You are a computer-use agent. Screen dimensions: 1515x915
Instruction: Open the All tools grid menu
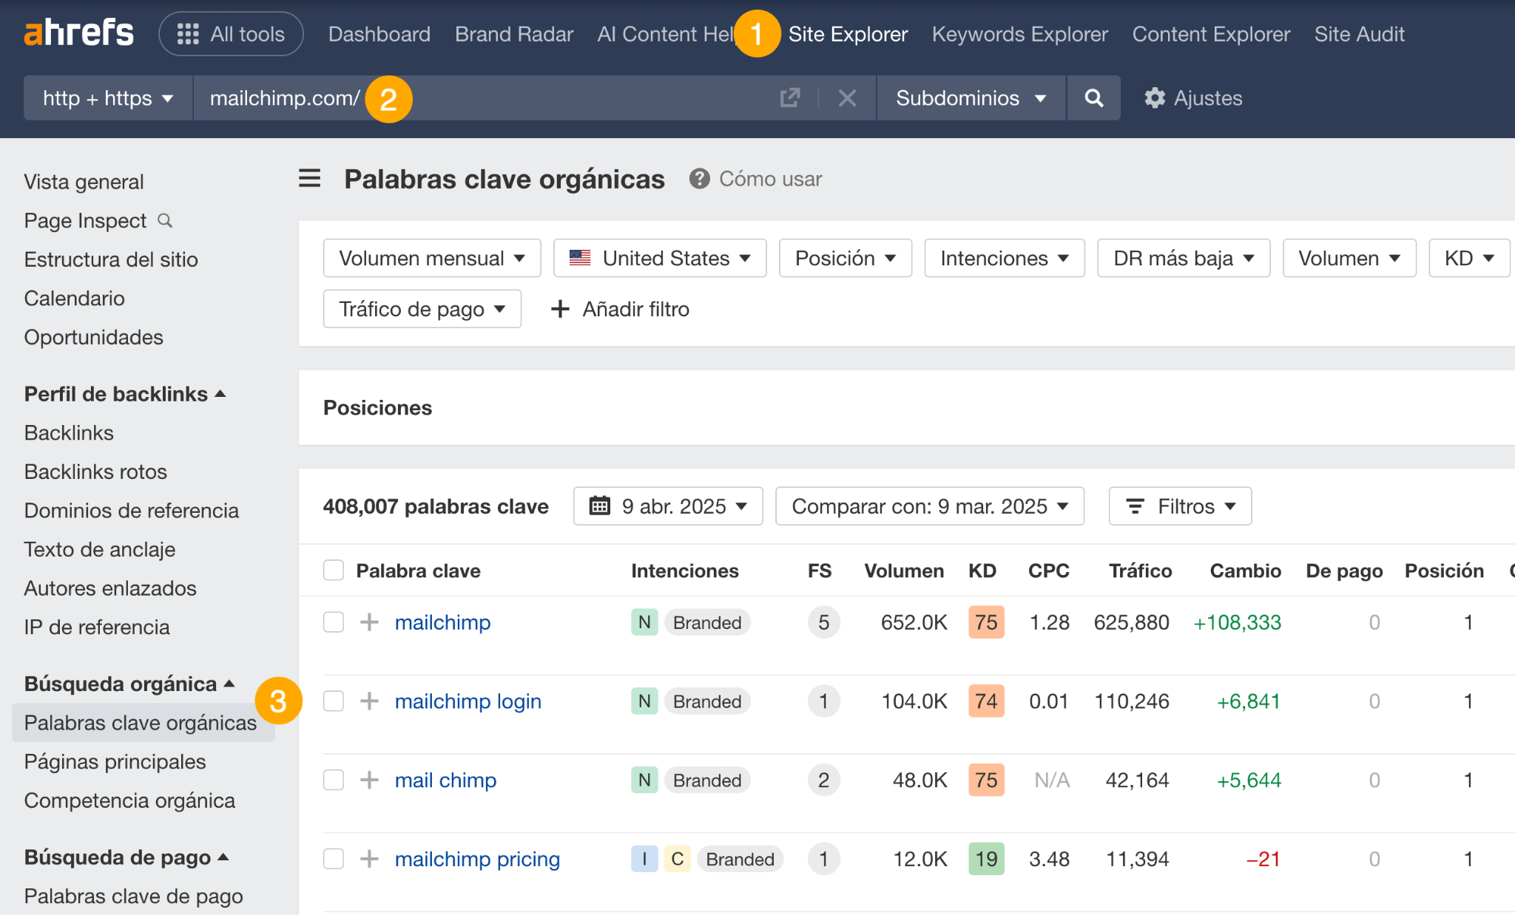coord(231,34)
